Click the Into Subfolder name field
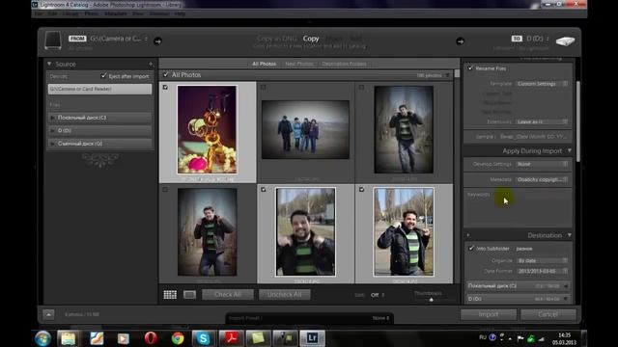 click(x=543, y=249)
